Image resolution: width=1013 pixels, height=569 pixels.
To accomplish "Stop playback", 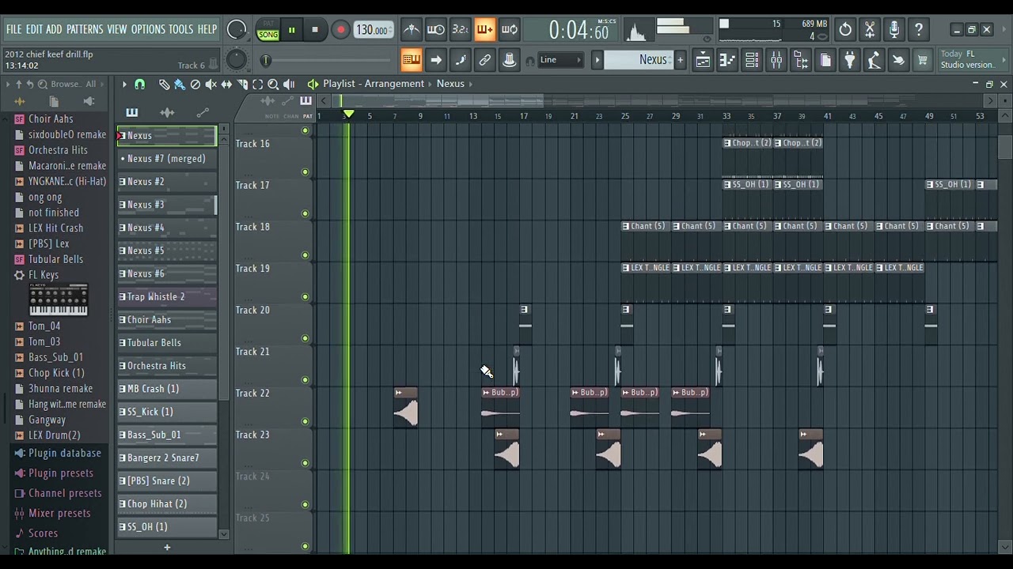I will pos(315,30).
